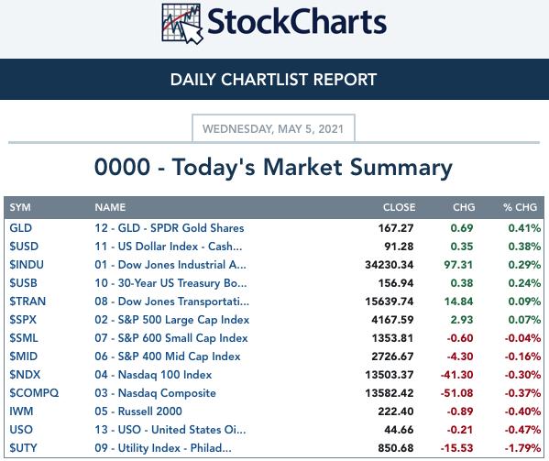Sort table by the CLOSE column header
Screen dimensions: 549x461
coord(399,207)
